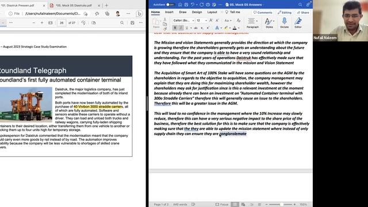Toggle Subscript formatting
The height and width of the screenshot is (207, 368).
[x=202, y=28]
